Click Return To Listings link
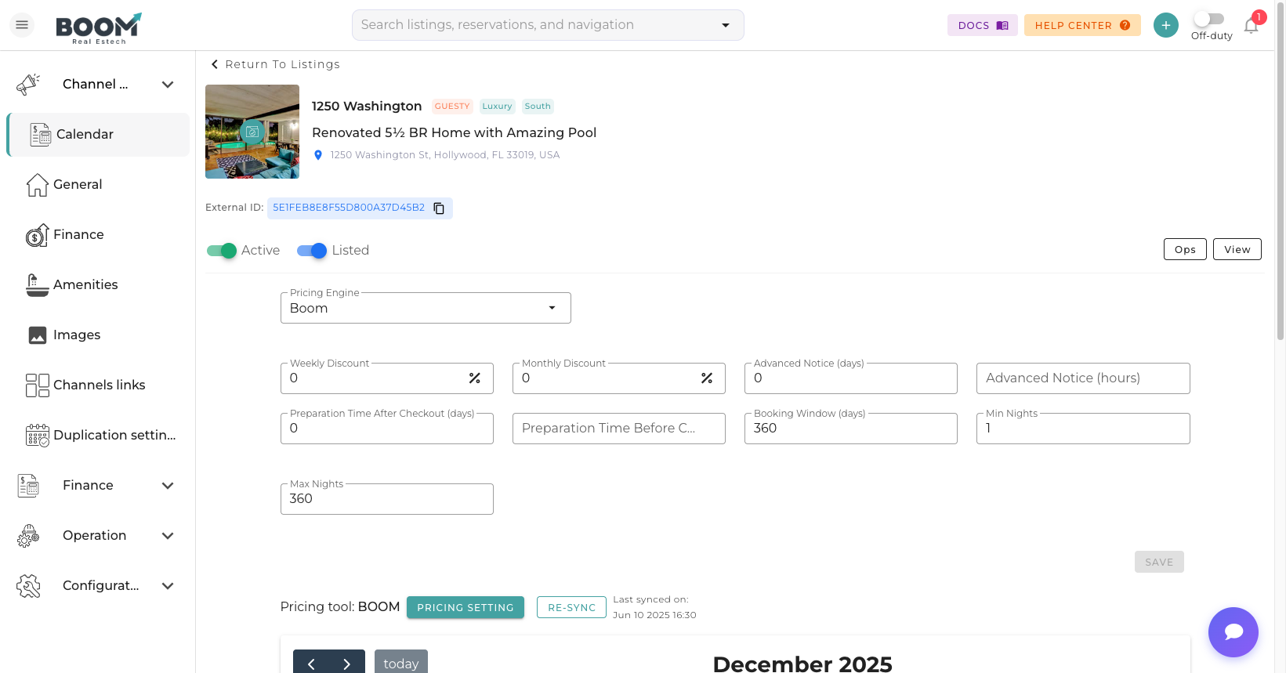 [275, 64]
